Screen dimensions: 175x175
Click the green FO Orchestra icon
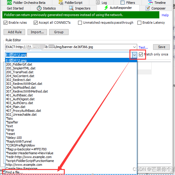point(9,2)
